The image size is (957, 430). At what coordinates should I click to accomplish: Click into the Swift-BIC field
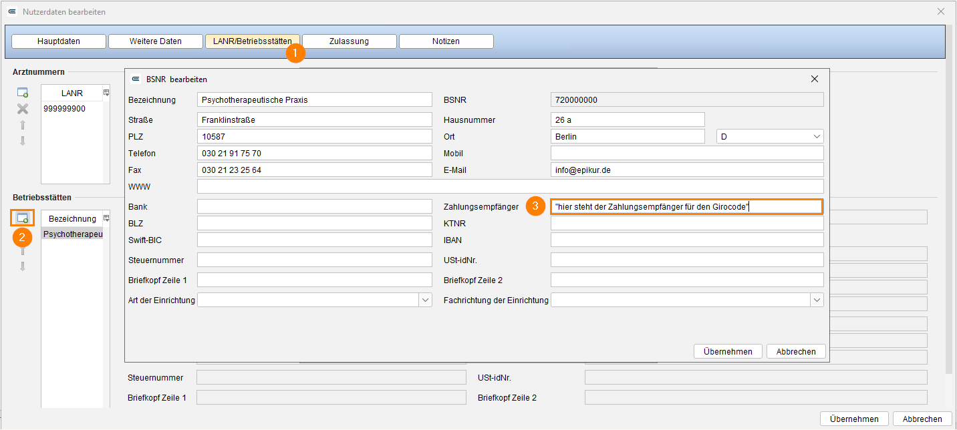315,240
